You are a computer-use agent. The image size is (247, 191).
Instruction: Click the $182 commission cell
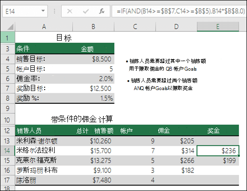tap(176, 170)
